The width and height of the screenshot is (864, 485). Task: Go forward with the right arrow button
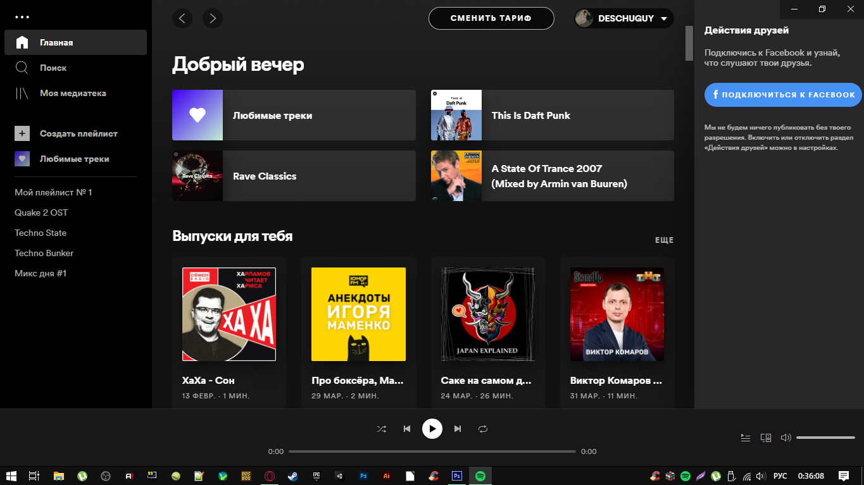coord(213,18)
